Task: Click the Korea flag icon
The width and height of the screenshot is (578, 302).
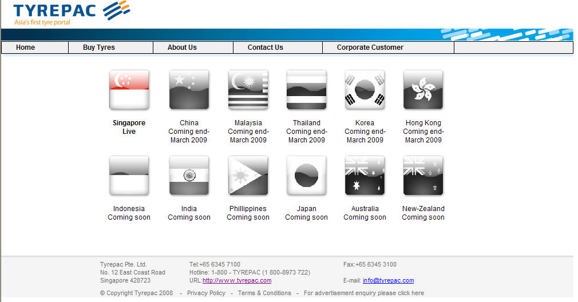Action: 365,90
